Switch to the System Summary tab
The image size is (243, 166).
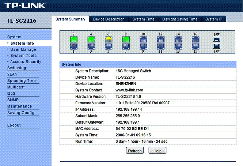[x=70, y=19]
